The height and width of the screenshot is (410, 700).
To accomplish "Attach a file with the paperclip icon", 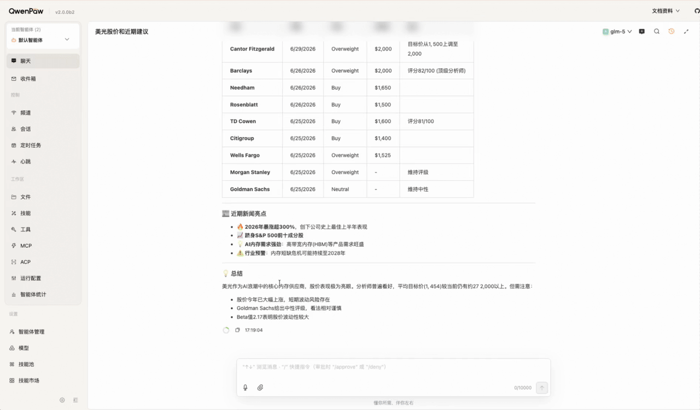I will coord(260,388).
